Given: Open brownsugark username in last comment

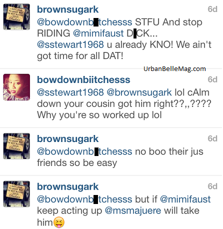Looking at the screenshot, I should pyautogui.click(x=67, y=187).
